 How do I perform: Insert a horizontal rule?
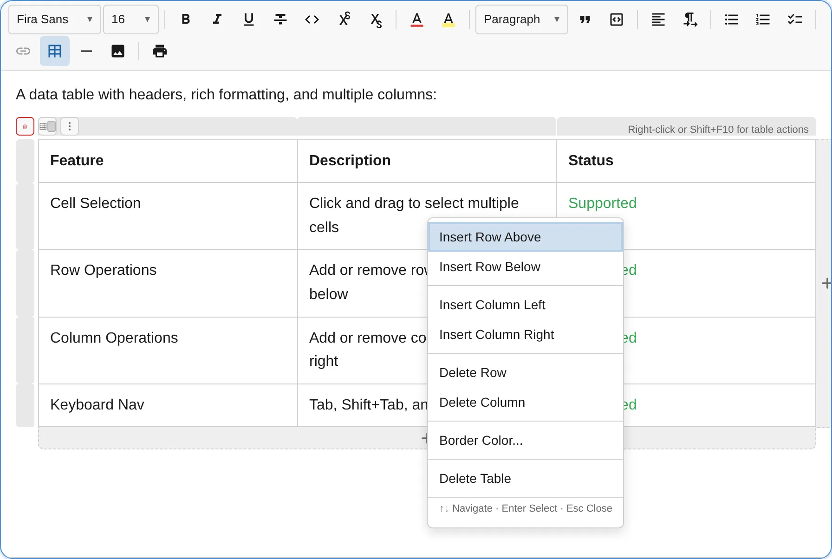coord(86,51)
